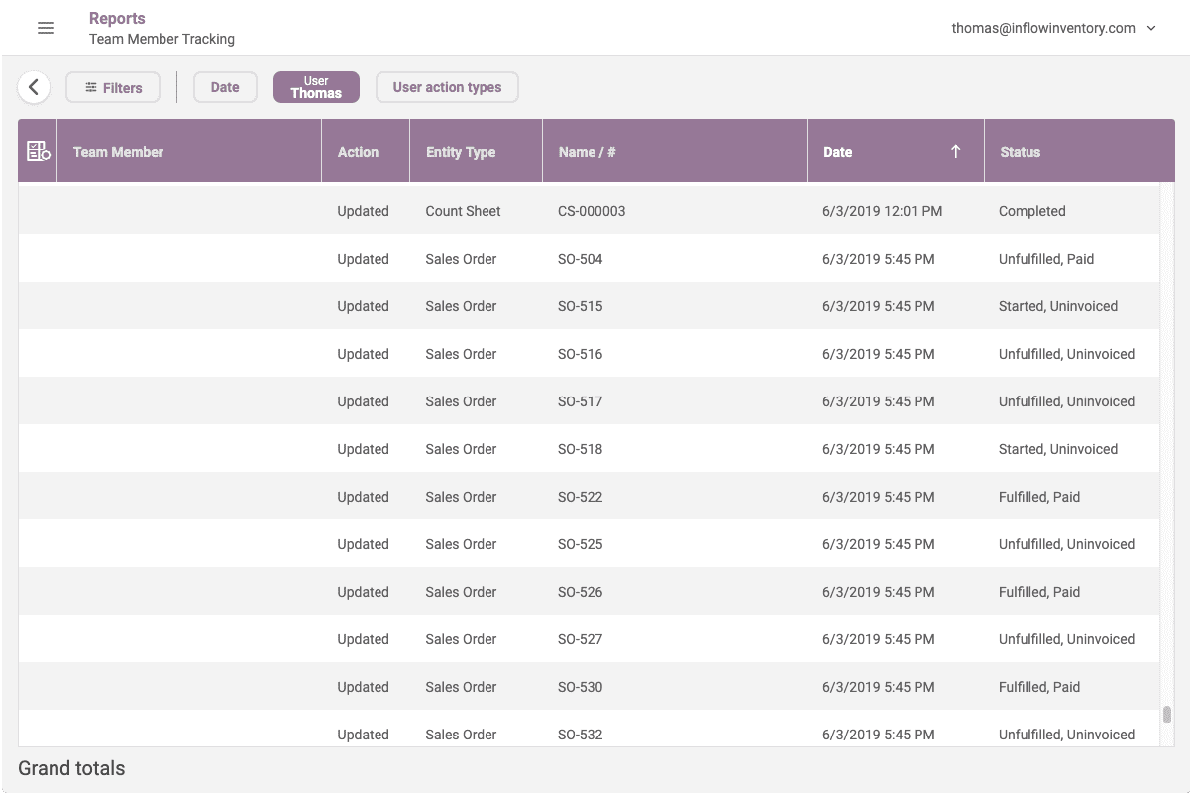Open the Date filter

tap(225, 87)
